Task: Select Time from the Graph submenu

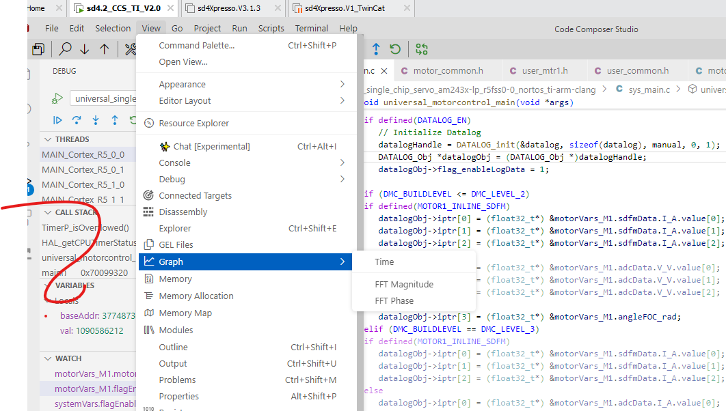Action: (384, 261)
